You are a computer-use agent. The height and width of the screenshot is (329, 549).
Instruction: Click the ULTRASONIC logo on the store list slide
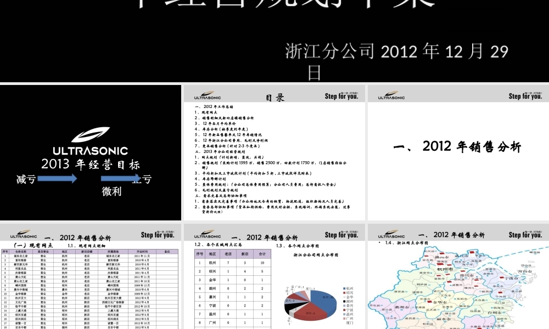(x=24, y=234)
